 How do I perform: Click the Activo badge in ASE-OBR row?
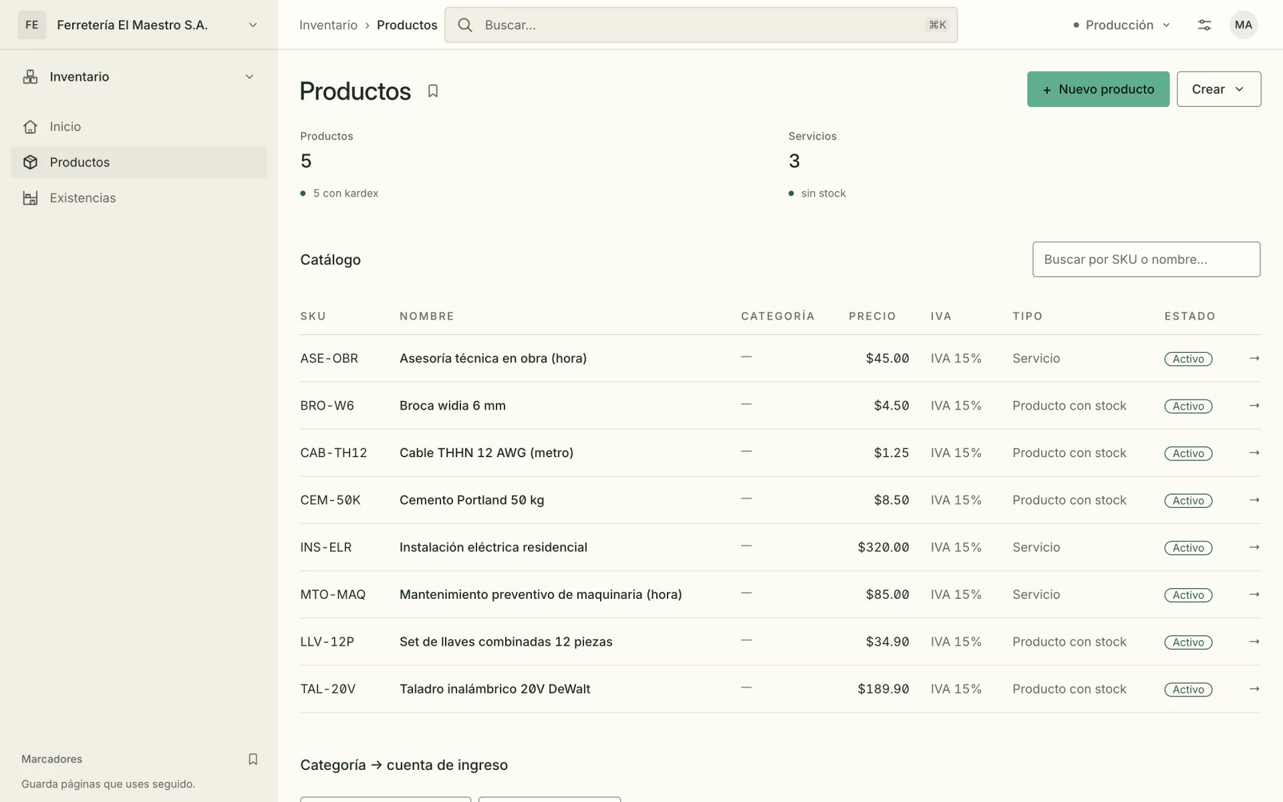tap(1188, 359)
